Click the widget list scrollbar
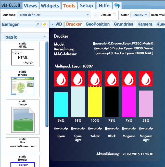Image resolution: width=165 pixels, height=167 pixels. pos(47,84)
